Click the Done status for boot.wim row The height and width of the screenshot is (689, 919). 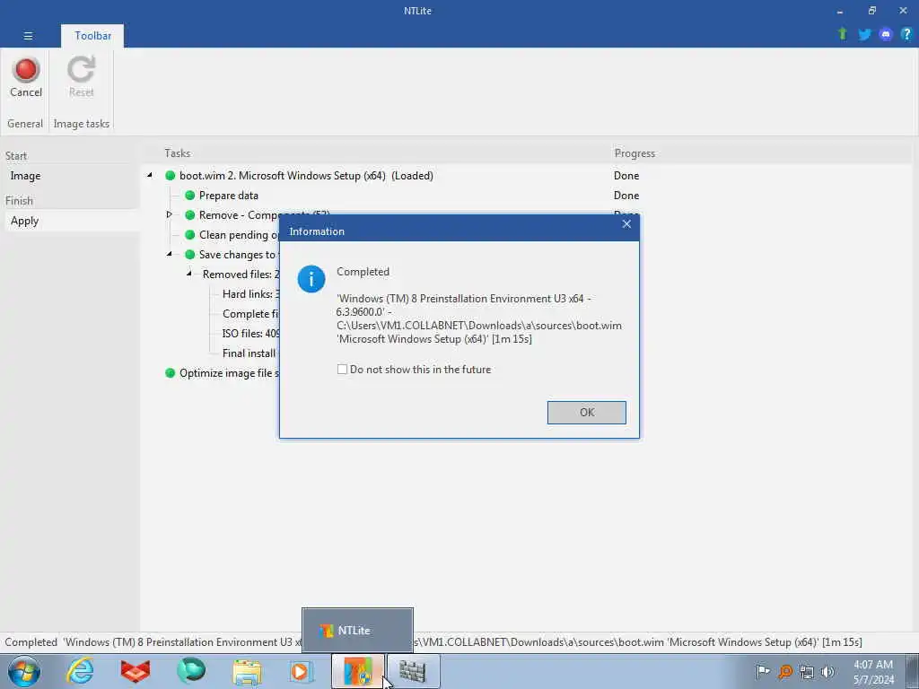(x=626, y=175)
